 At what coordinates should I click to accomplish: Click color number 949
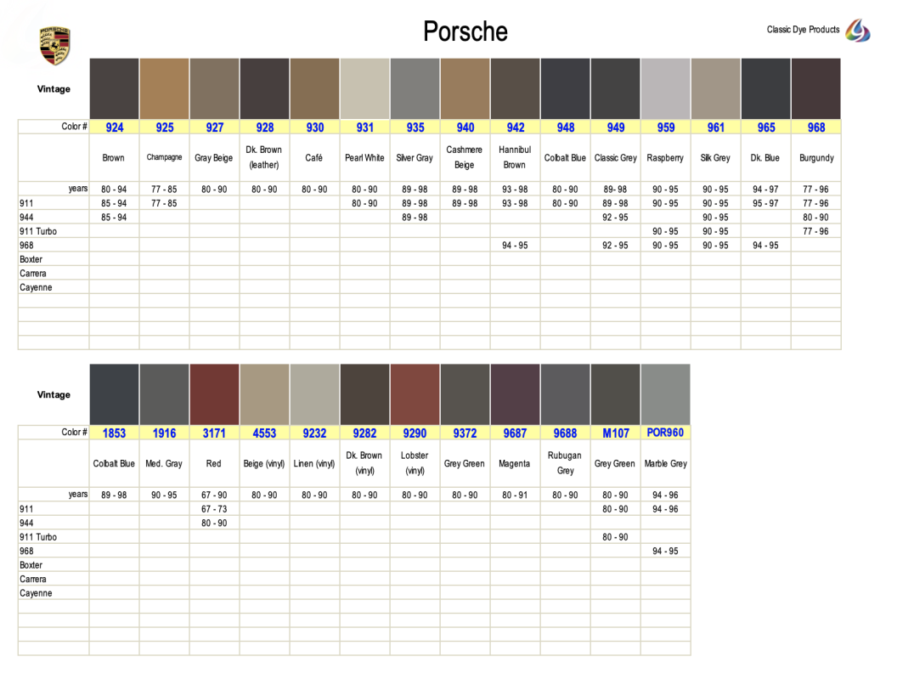[x=616, y=127]
